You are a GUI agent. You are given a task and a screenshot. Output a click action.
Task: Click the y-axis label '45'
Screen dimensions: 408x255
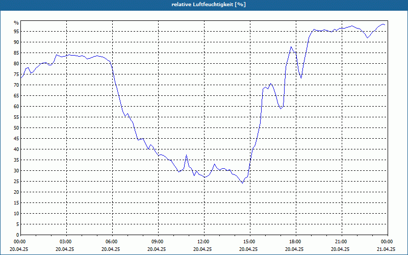(16, 138)
